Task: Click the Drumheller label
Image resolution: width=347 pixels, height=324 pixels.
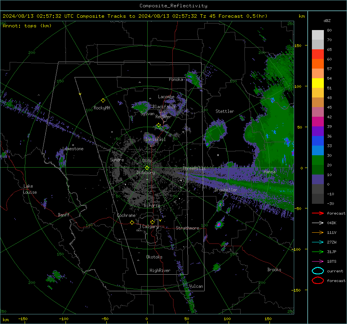Action: point(226,190)
